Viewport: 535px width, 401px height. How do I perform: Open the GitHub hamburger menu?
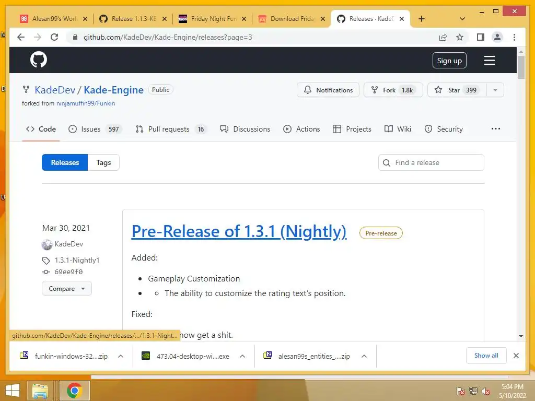point(489,61)
